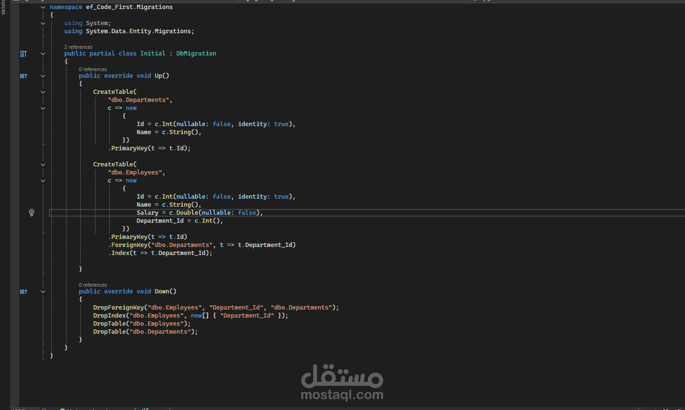The height and width of the screenshot is (410, 685).
Task: Place cursor on the Down method name
Action: 162,292
